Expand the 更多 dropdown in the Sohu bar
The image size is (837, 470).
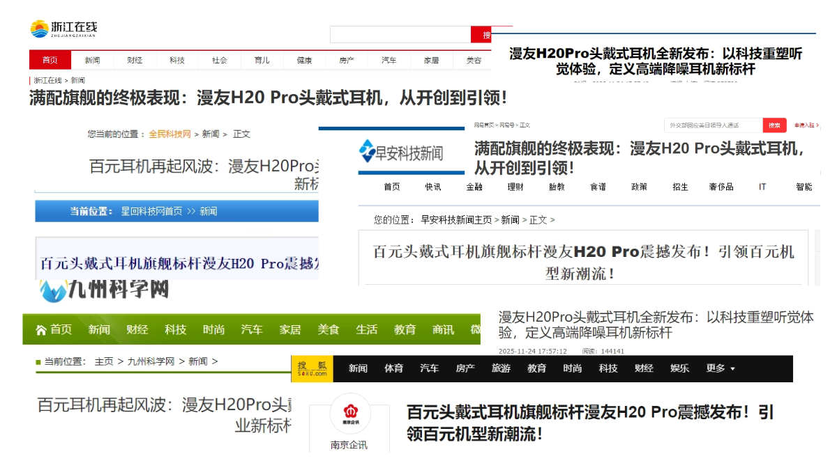click(x=721, y=368)
